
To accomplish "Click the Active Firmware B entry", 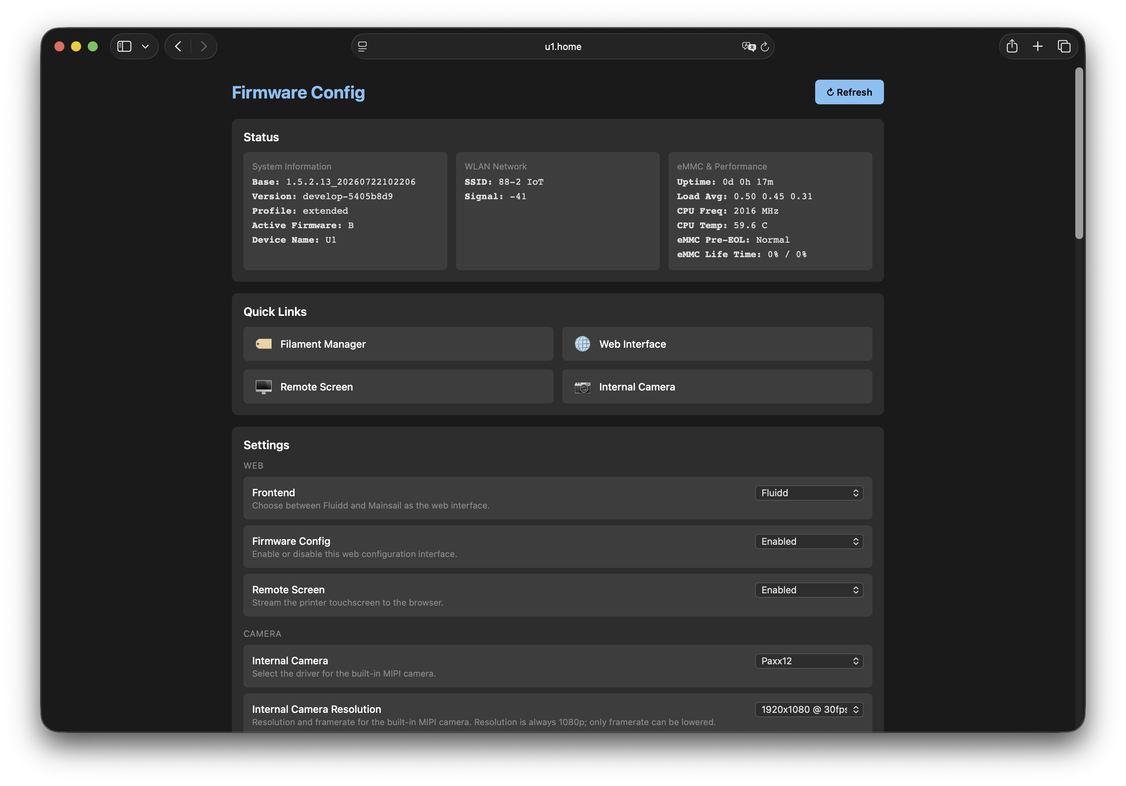I will pyautogui.click(x=303, y=225).
